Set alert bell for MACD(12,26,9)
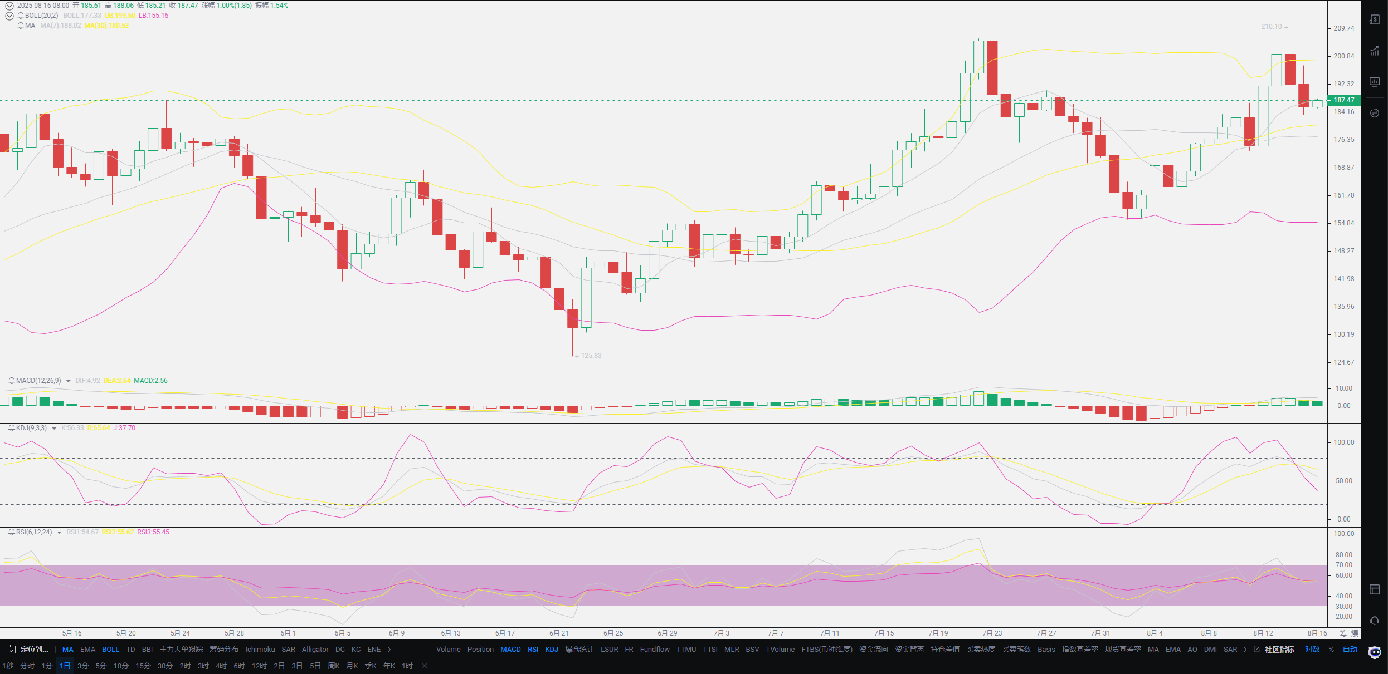Screen dimensions: 1388x674 coord(12,381)
